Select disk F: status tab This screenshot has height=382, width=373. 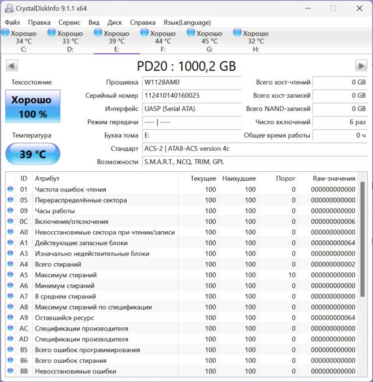click(x=163, y=41)
